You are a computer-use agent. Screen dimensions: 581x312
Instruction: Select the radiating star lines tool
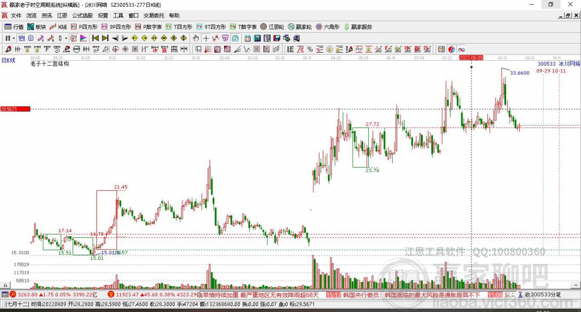[x=125, y=49]
